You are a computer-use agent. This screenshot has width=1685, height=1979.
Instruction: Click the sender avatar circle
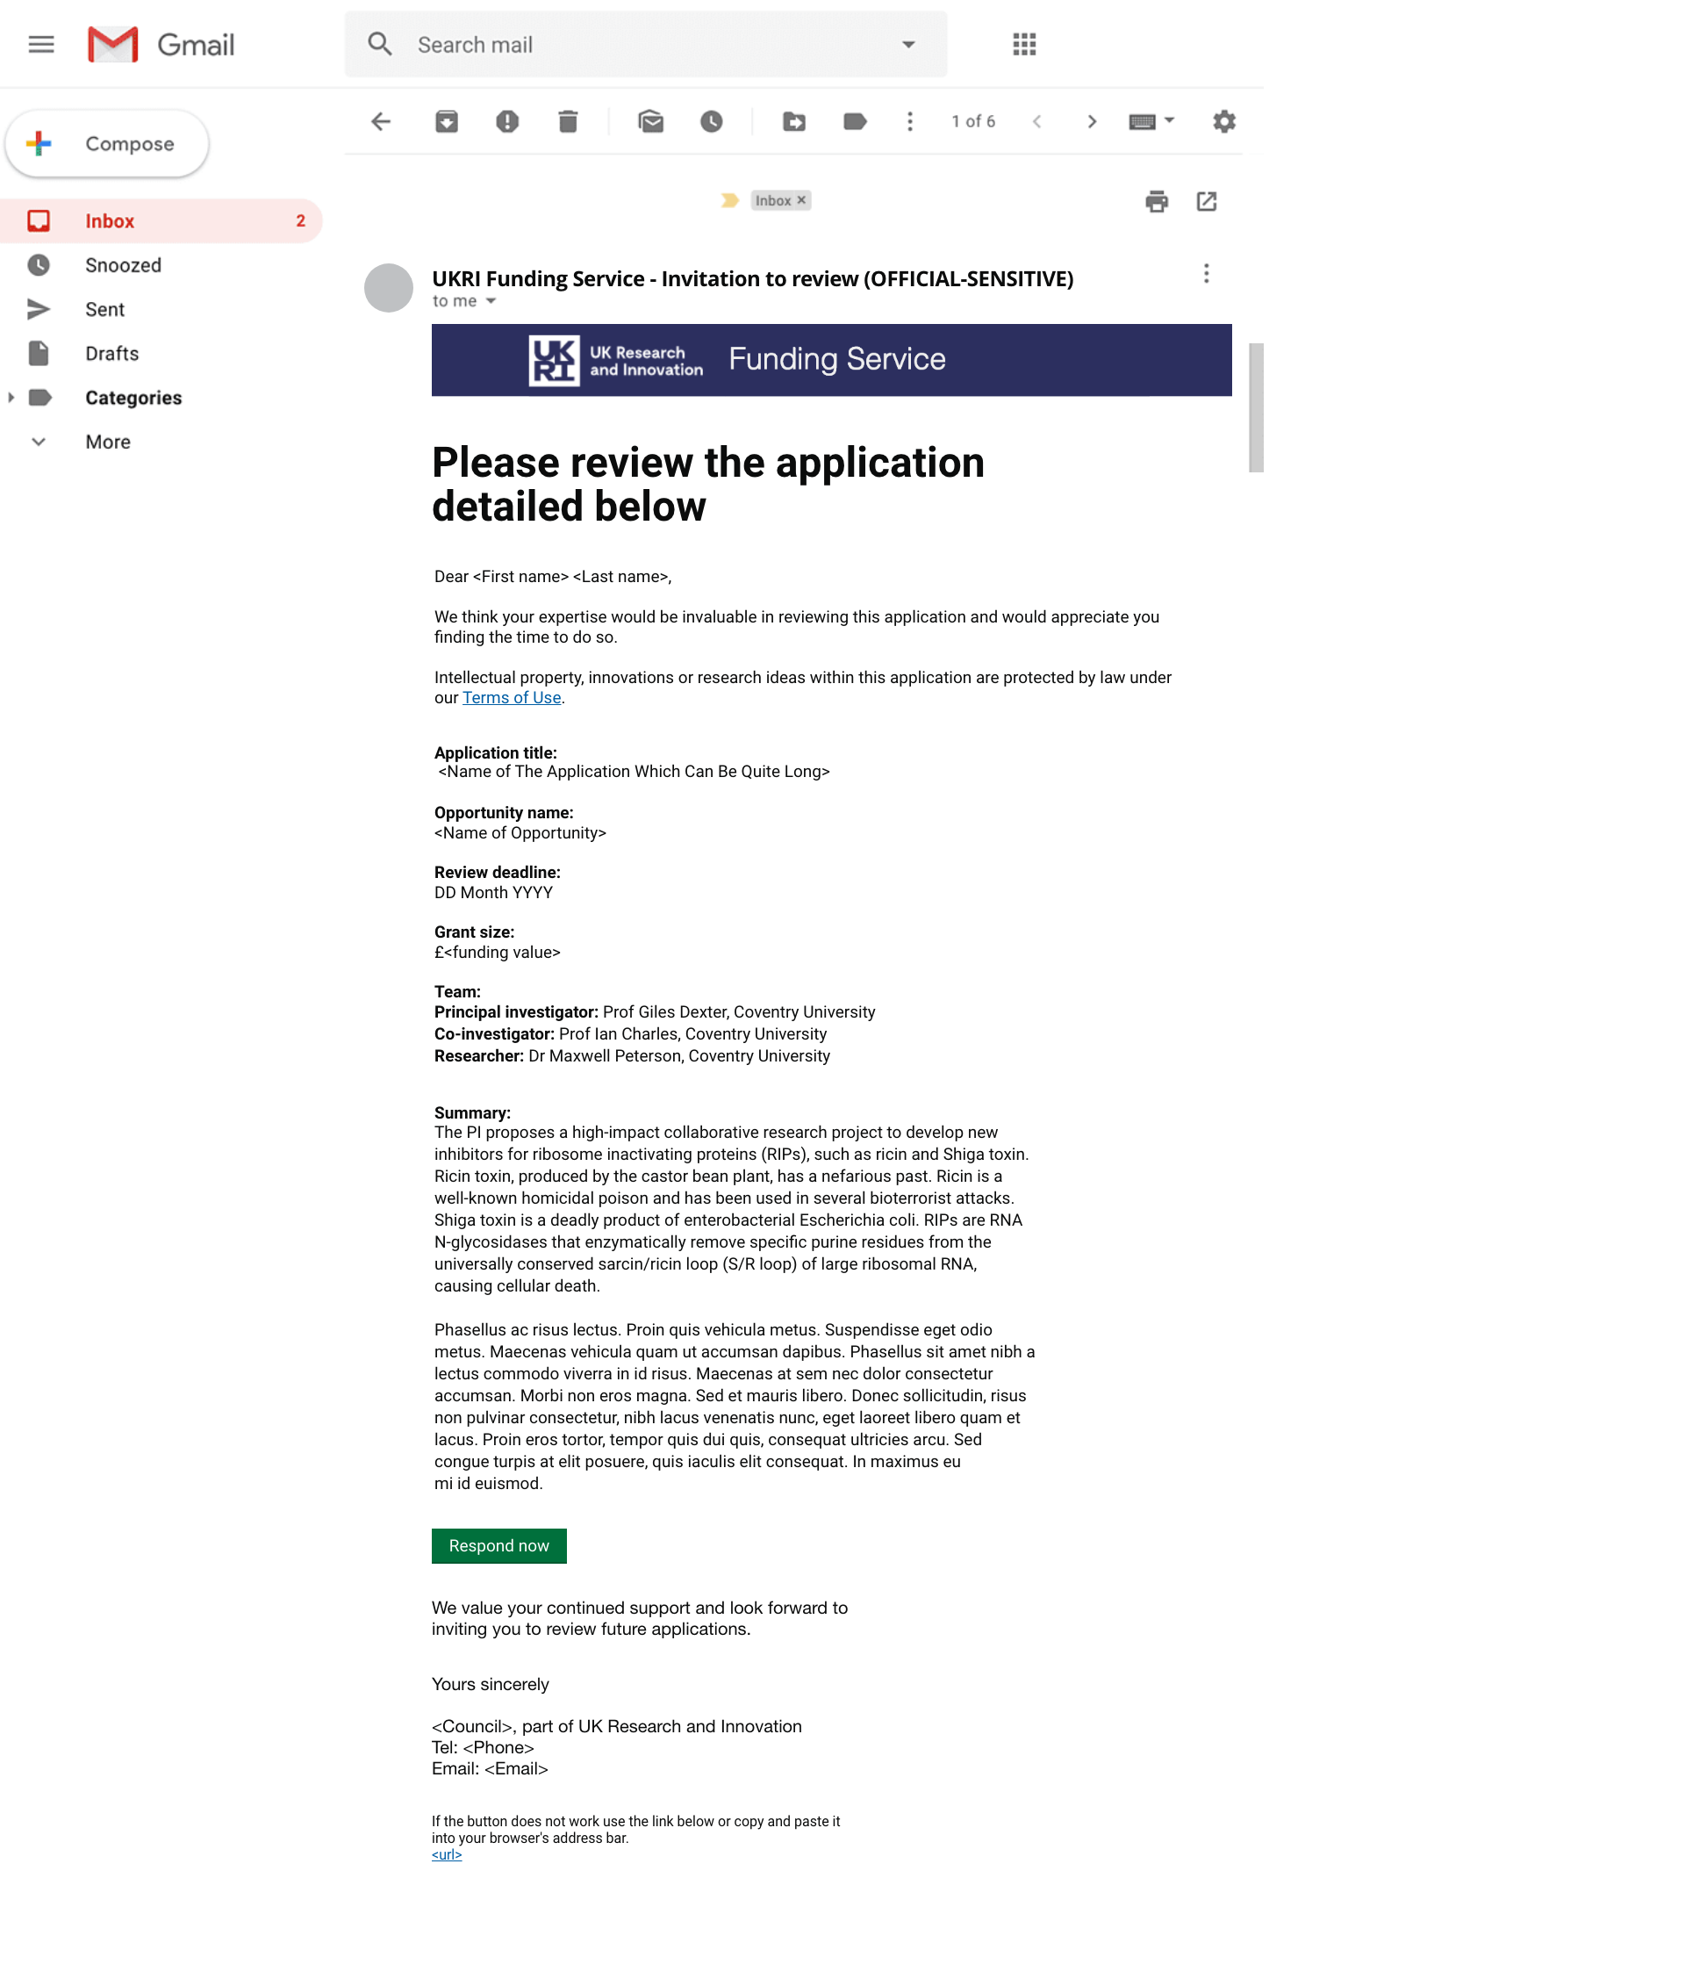coord(389,287)
